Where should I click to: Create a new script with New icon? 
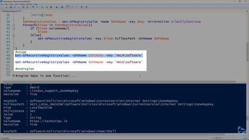click(x=2, y=7)
